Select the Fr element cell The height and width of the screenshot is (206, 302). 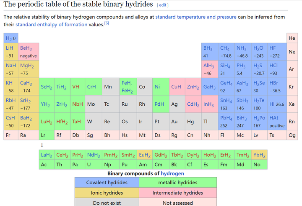coord(11,135)
